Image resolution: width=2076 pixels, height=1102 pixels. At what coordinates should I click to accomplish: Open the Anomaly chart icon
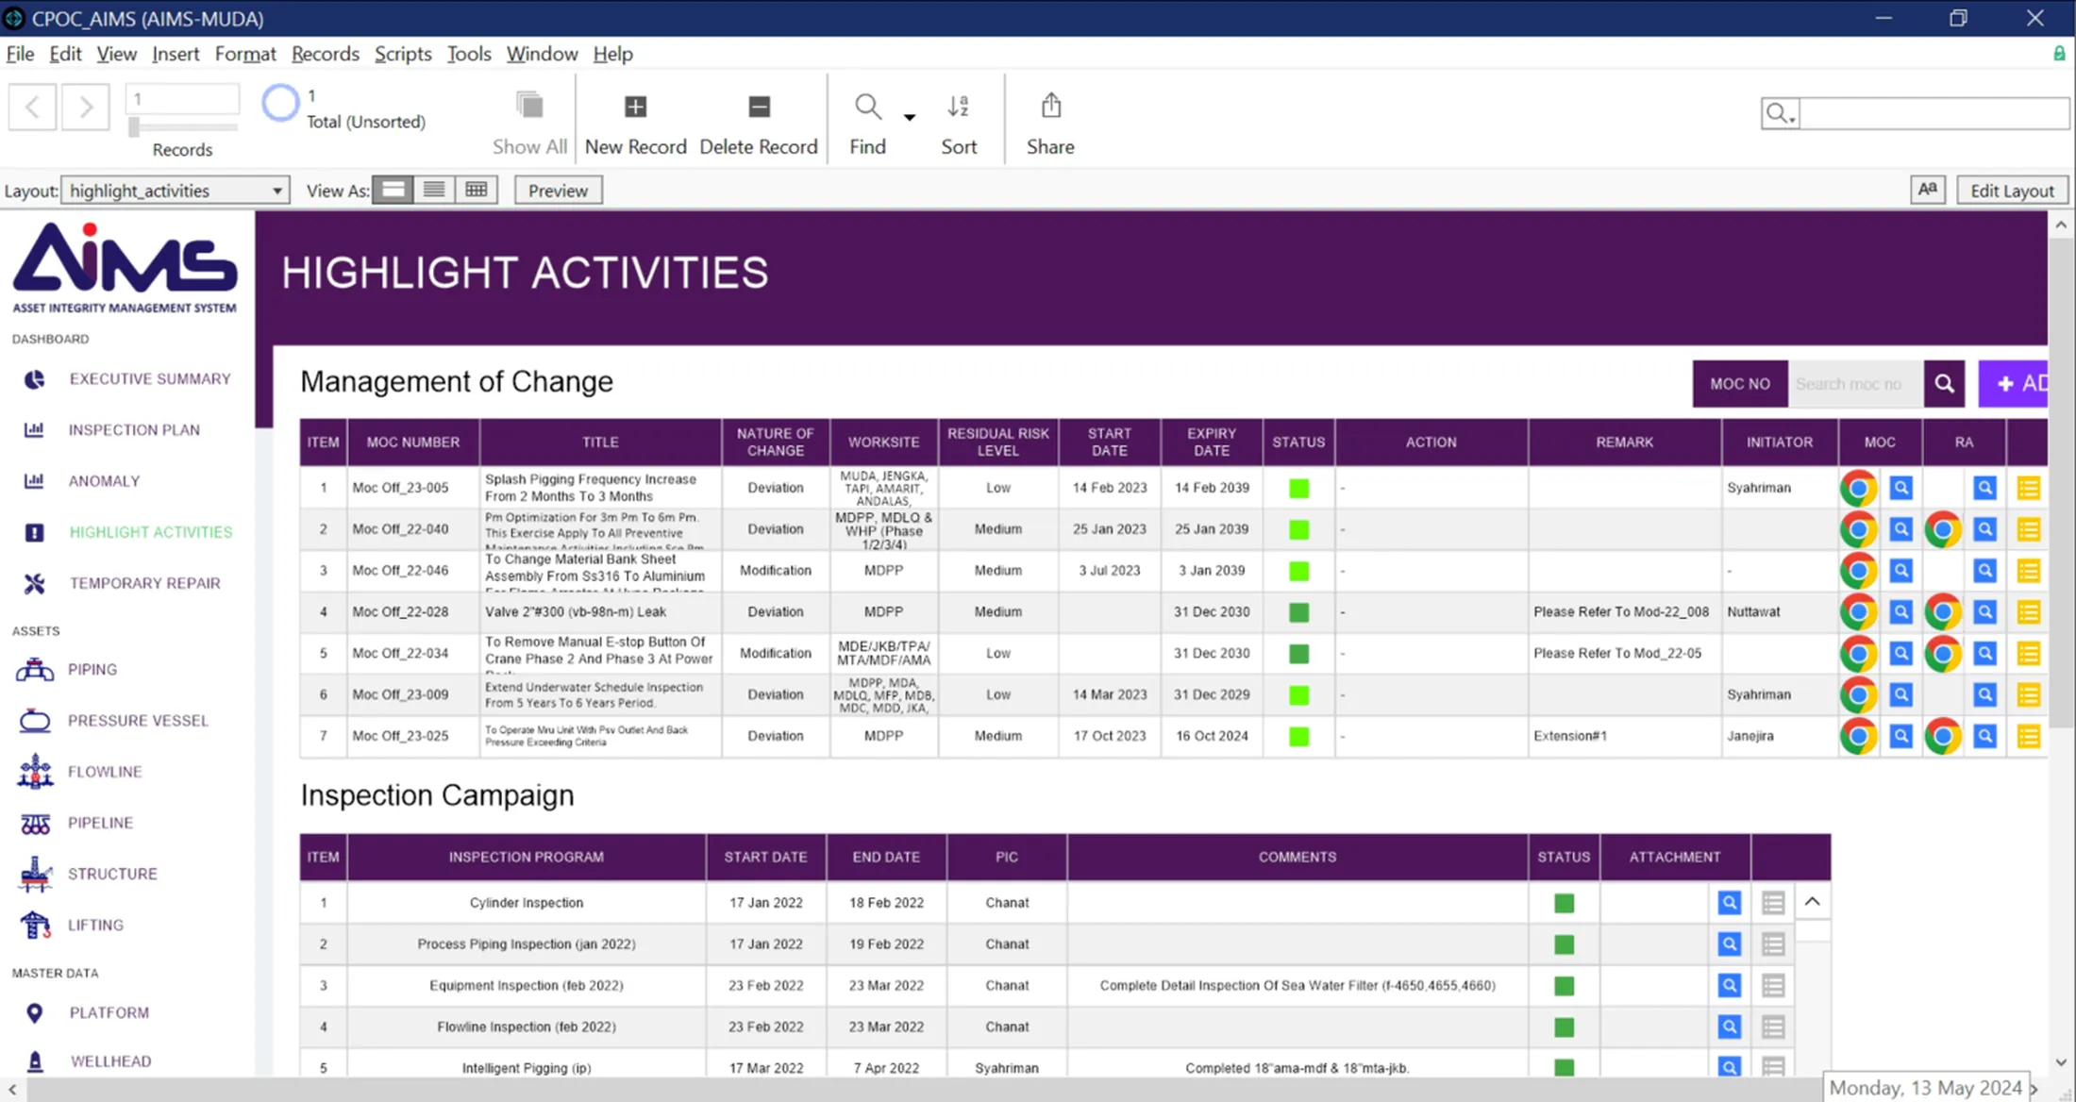click(34, 481)
